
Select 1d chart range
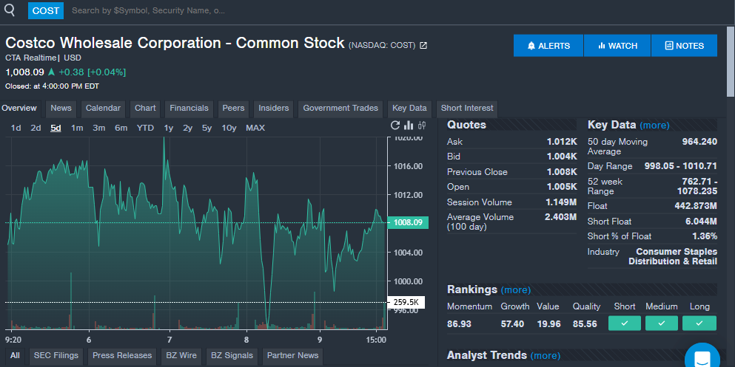click(16, 128)
